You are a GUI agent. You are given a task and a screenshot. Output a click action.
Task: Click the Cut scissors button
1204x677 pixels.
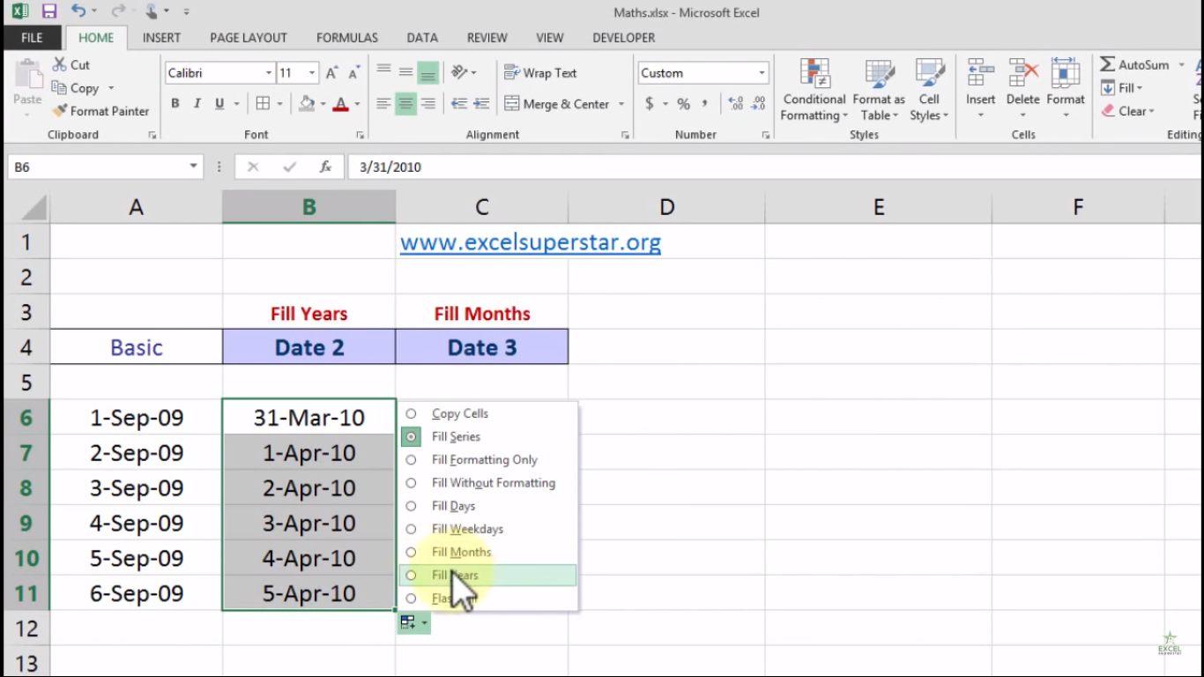click(x=71, y=64)
